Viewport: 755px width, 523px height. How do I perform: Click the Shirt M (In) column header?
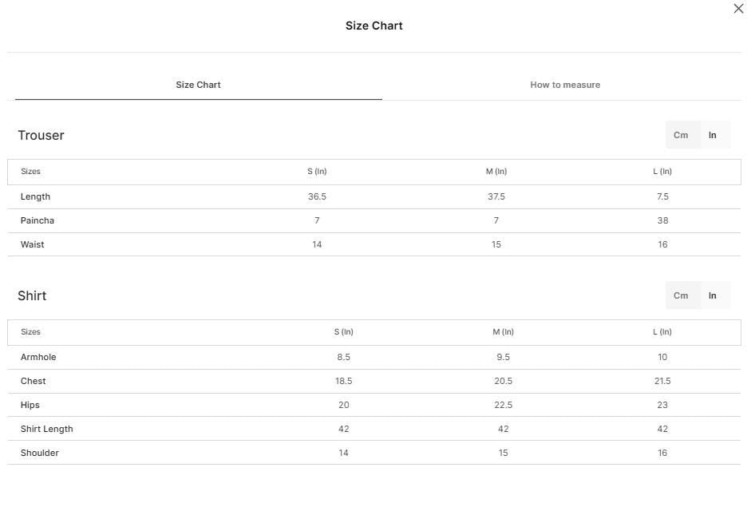(503, 332)
